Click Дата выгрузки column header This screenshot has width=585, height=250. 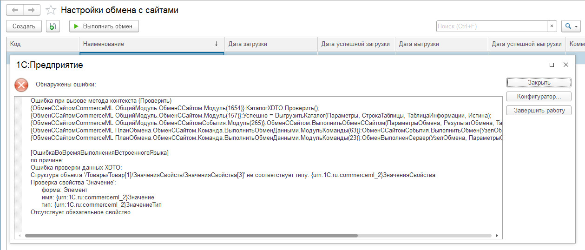pos(442,44)
